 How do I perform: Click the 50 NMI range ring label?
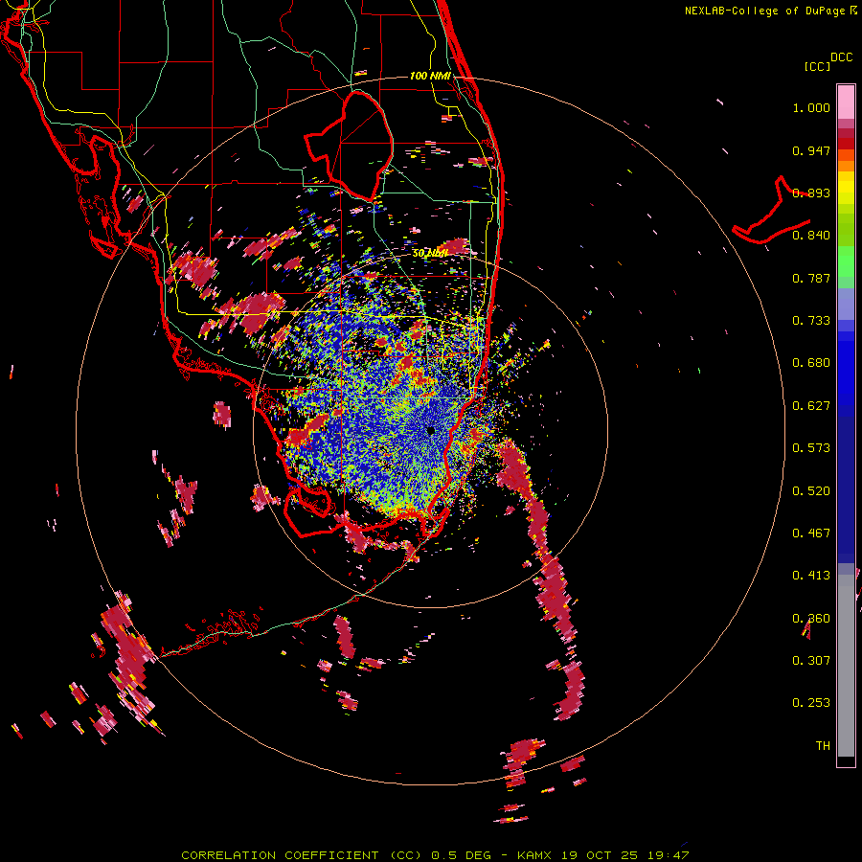[x=430, y=254]
